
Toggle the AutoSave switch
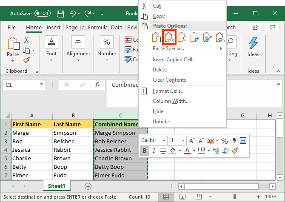[x=43, y=13]
